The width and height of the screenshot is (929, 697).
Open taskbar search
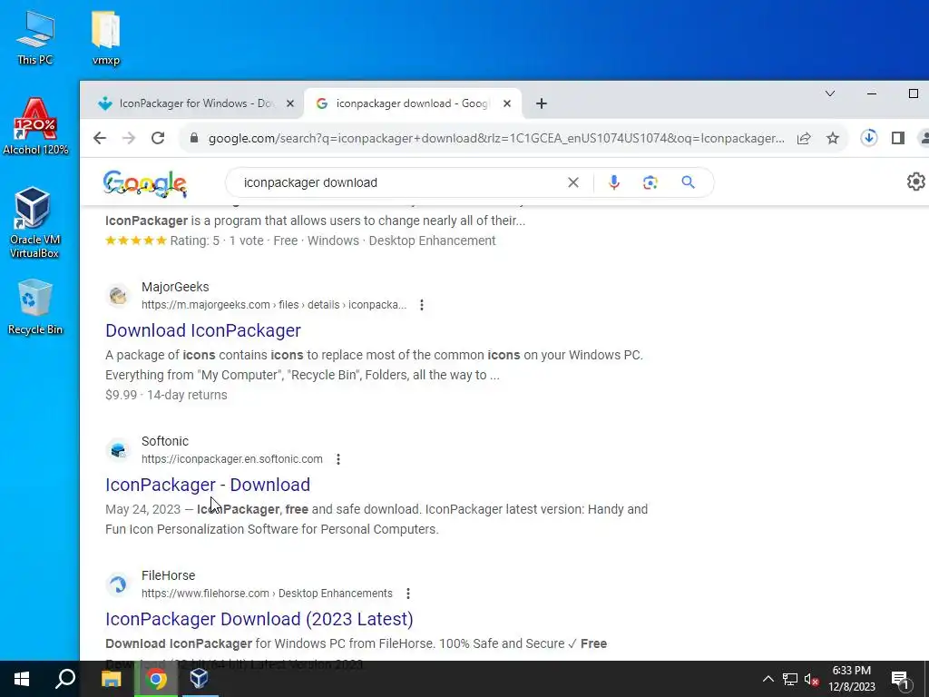pos(65,679)
